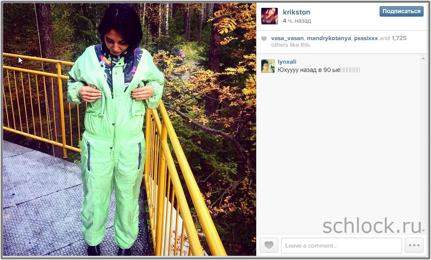Open the krikston username link
Image resolution: width=431 pixels, height=260 pixels.
click(296, 12)
